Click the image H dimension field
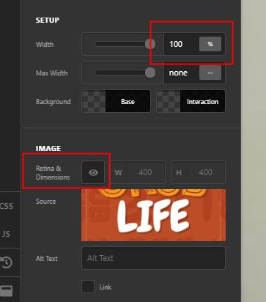266x302 pixels. (198, 172)
